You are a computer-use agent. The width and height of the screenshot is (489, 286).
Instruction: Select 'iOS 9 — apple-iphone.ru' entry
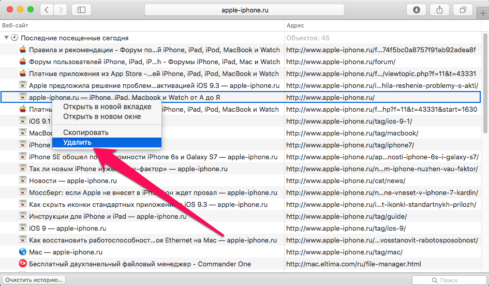point(68,229)
